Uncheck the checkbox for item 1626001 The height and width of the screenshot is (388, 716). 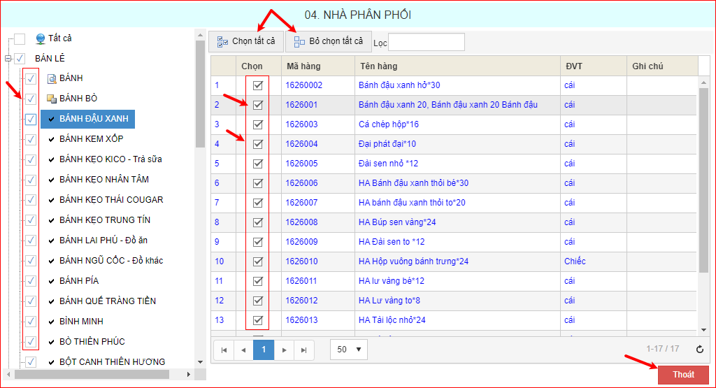tap(258, 105)
